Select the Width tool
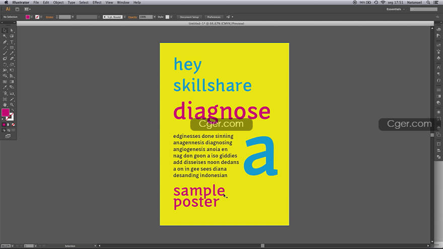Screen dimensions: 443x249 [5, 70]
